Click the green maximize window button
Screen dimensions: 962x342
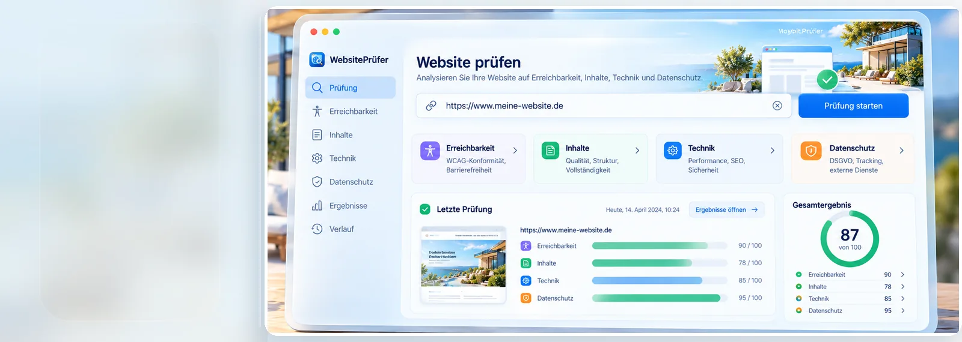click(x=337, y=32)
